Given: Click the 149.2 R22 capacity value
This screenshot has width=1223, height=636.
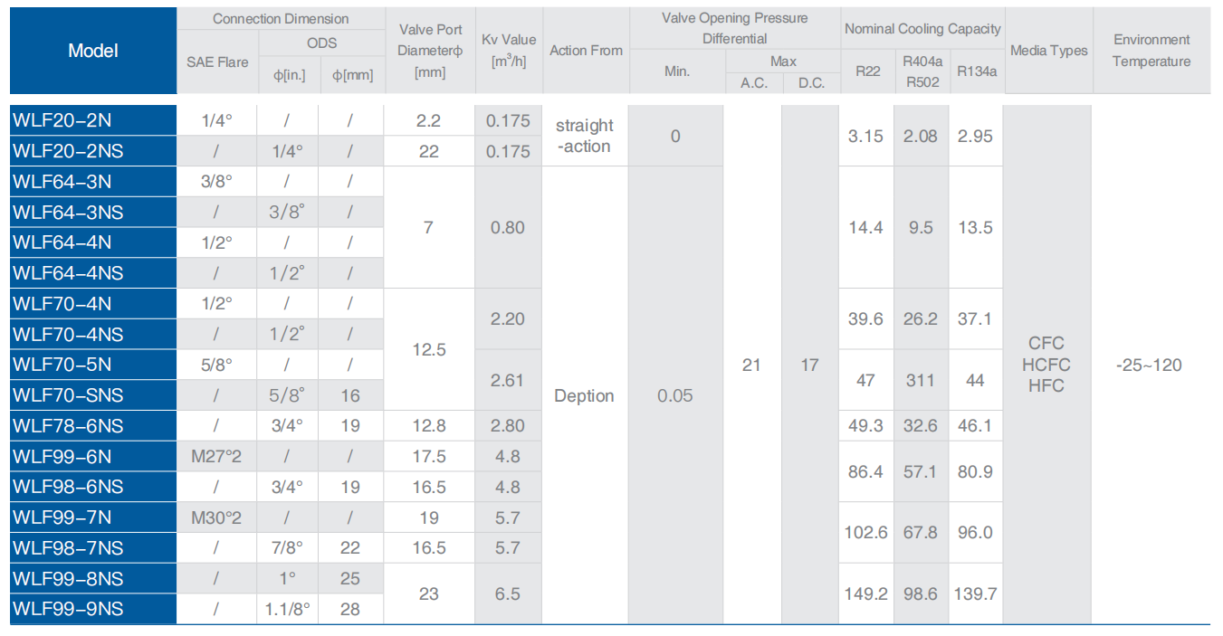Looking at the screenshot, I should click(x=865, y=593).
